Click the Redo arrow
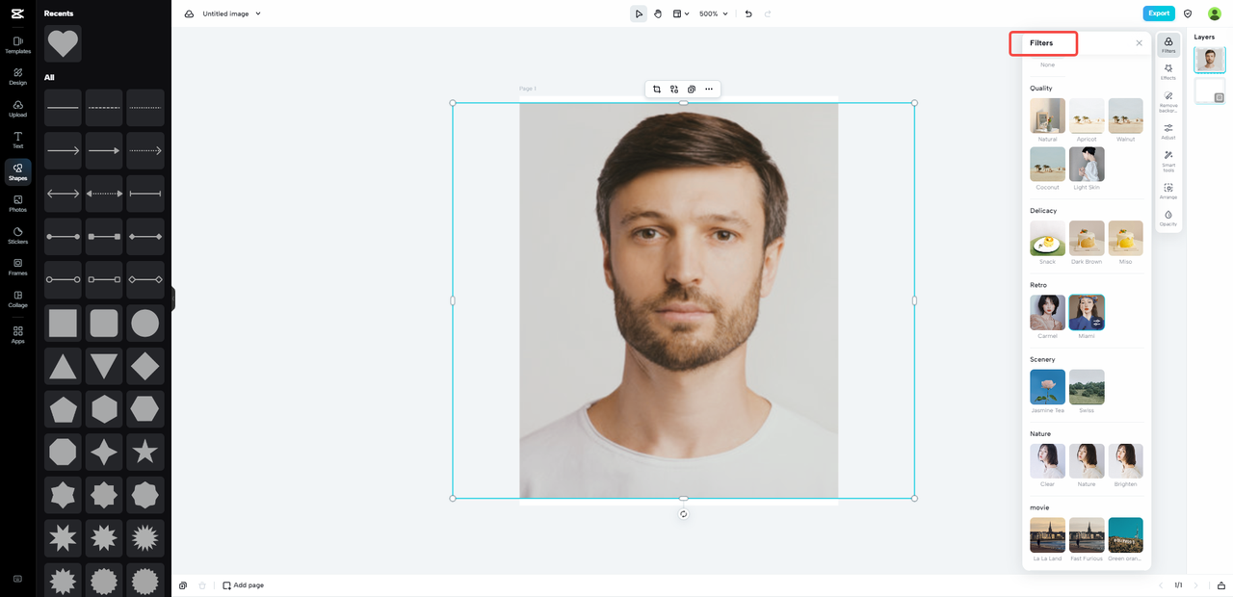 pos(768,13)
